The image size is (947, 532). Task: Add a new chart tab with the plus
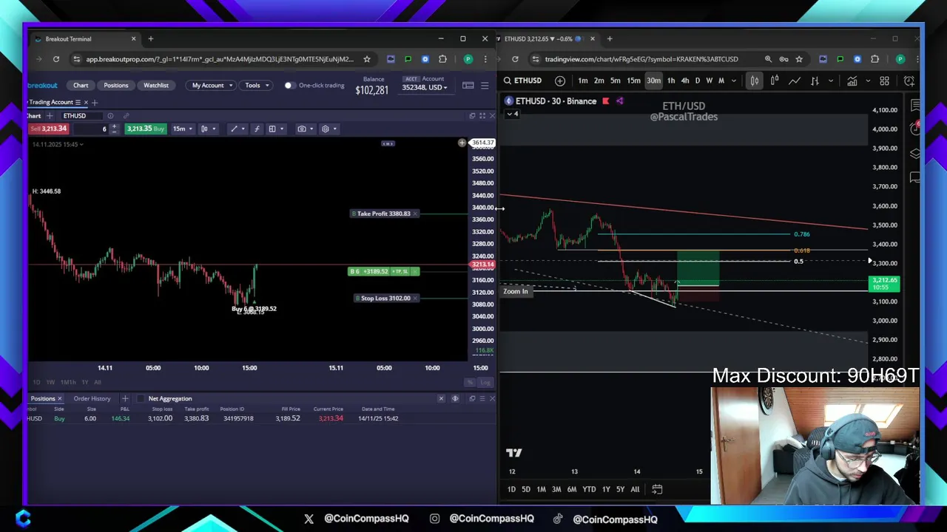[50, 116]
